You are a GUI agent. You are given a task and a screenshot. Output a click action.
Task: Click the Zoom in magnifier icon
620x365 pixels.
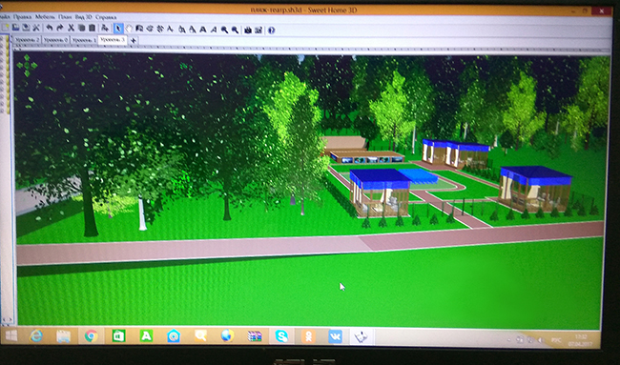point(224,30)
